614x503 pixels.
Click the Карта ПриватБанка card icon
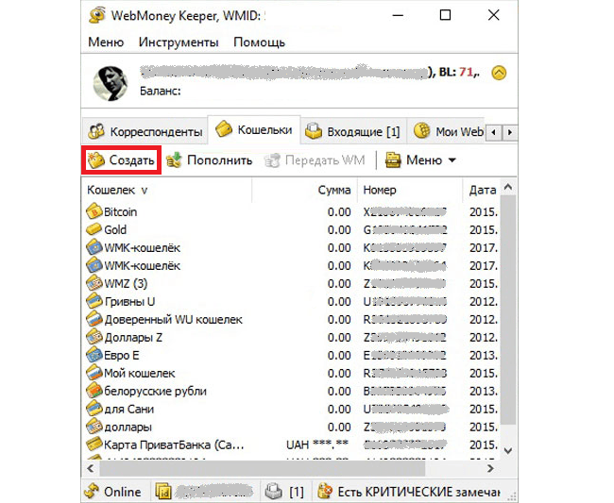(x=94, y=444)
